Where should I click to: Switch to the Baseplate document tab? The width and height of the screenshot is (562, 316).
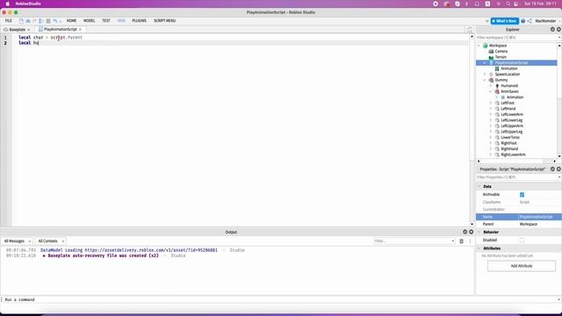point(17,29)
